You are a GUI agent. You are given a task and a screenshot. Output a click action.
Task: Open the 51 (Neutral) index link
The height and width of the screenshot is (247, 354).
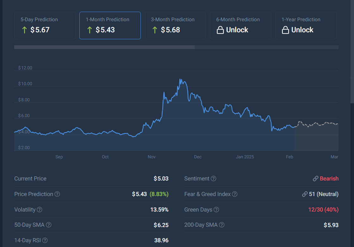coord(320,194)
